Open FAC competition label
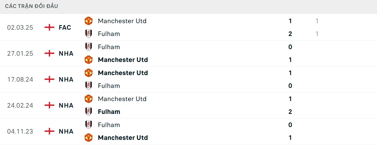The height and width of the screenshot is (149, 377). coord(65,27)
